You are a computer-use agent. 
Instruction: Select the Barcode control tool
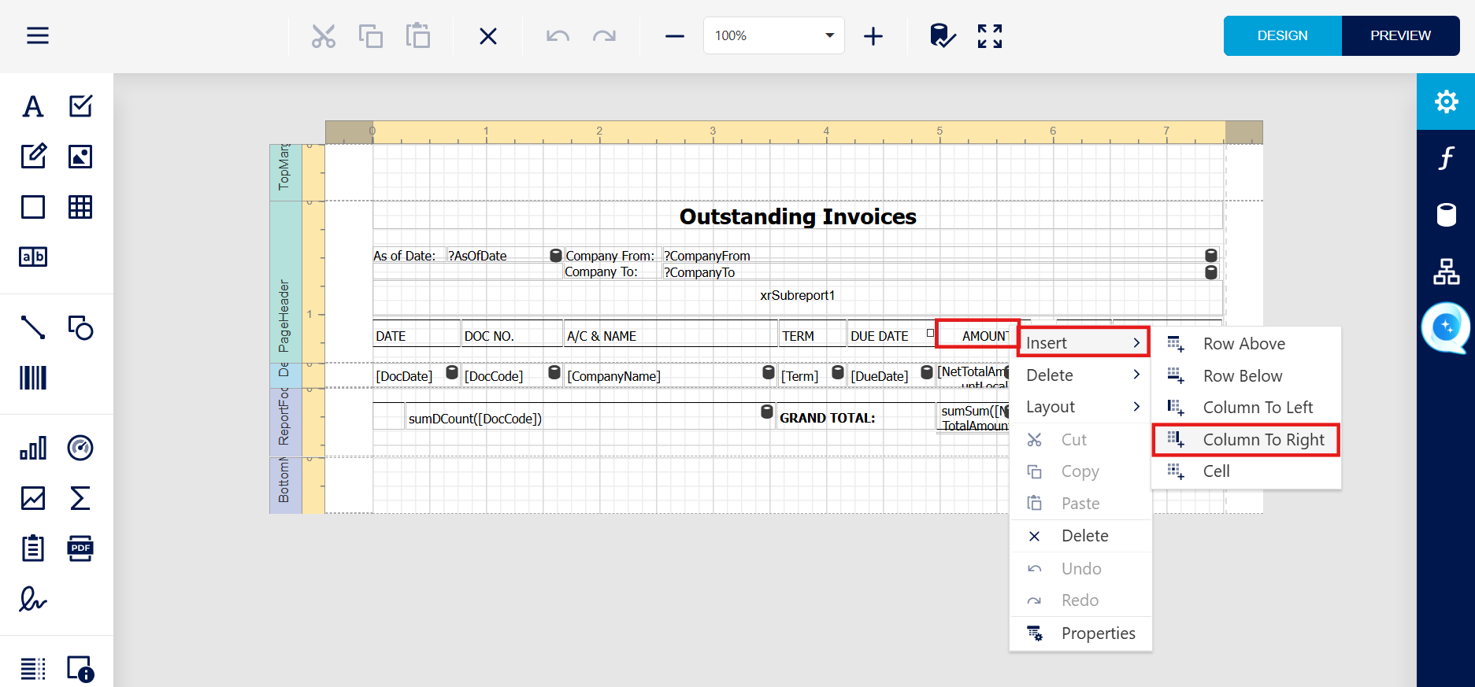[33, 378]
